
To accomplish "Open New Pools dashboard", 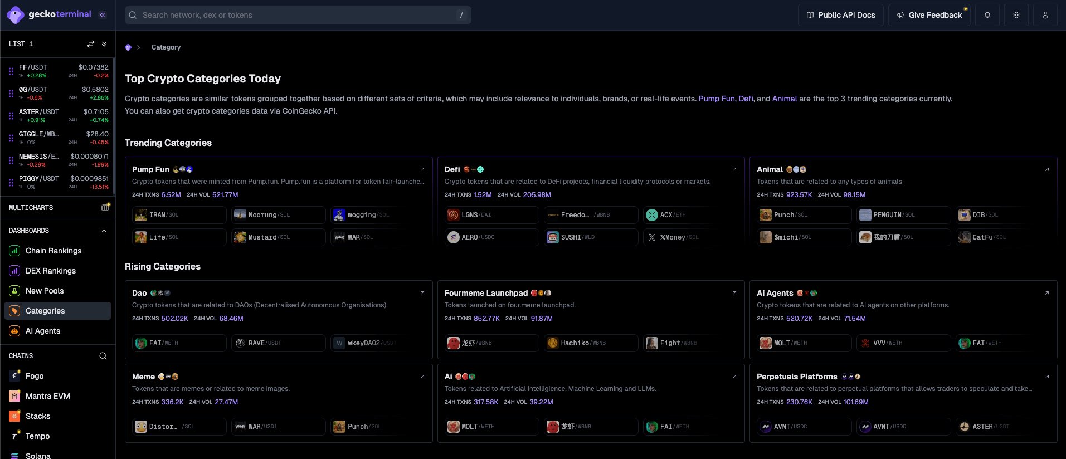I will (58, 291).
